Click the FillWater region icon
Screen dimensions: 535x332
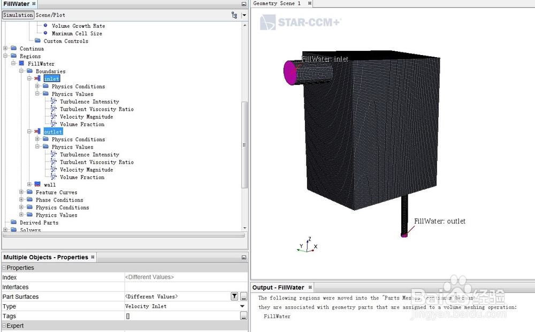click(21, 64)
